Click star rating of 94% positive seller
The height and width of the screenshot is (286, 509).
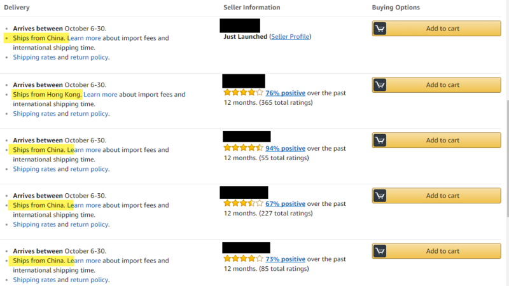click(x=243, y=148)
